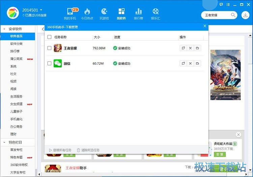Expand the 2014501 device dropdown
The height and width of the screenshot is (177, 253).
click(41, 10)
